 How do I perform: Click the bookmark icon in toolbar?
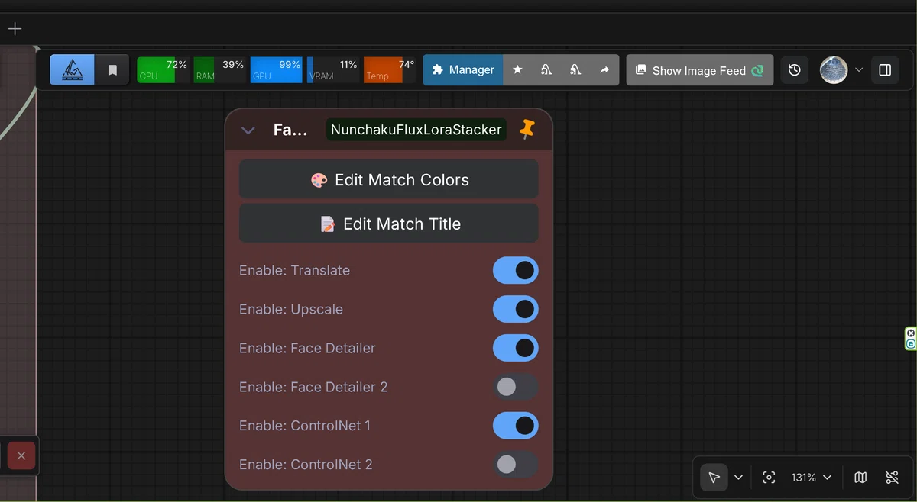point(112,69)
